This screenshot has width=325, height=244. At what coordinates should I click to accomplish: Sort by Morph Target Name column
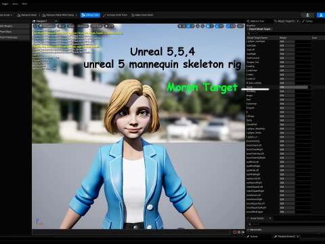point(257,38)
